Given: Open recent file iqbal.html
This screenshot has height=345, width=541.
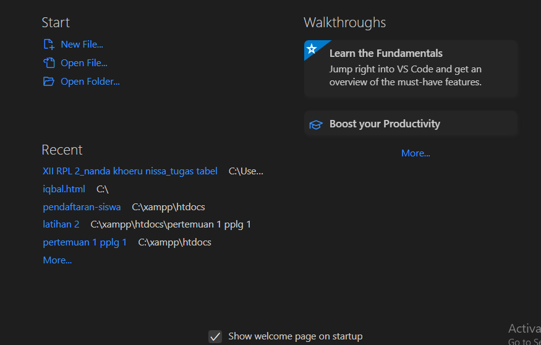Looking at the screenshot, I should 64,189.
